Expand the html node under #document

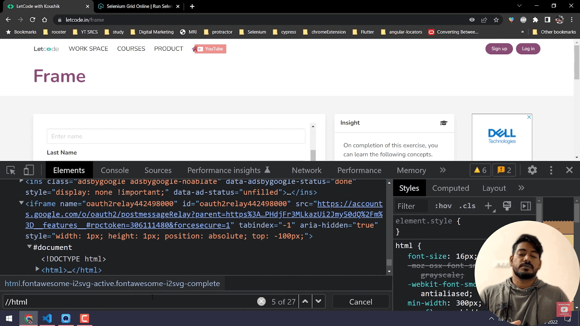pyautogui.click(x=37, y=269)
